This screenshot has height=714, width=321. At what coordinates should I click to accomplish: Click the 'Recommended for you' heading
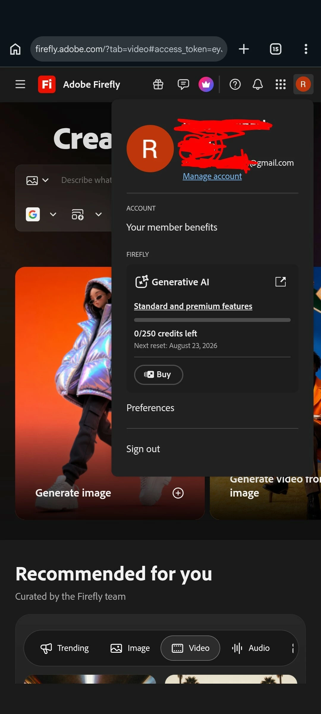coord(114,574)
